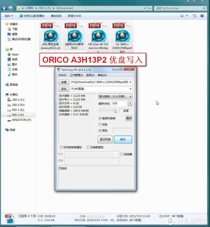Screen dimensions: 210x227
Task: Click the 执行 execute button
Action: 123,139
